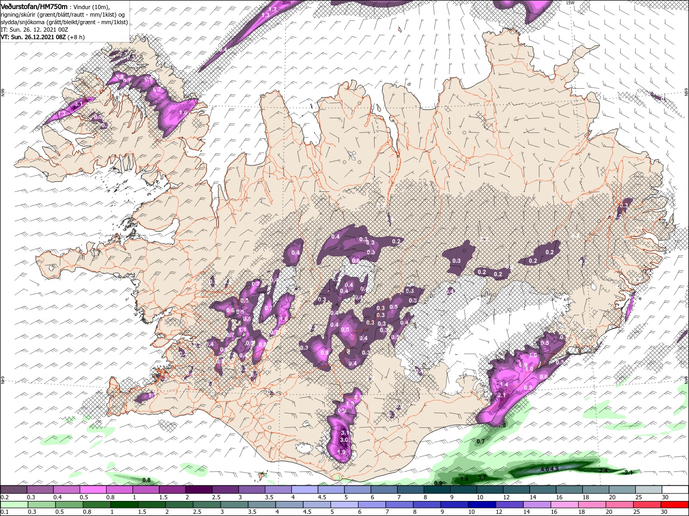Click the '2.4' rain value offshore on the map
The height and width of the screenshot is (516, 689).
603,470
